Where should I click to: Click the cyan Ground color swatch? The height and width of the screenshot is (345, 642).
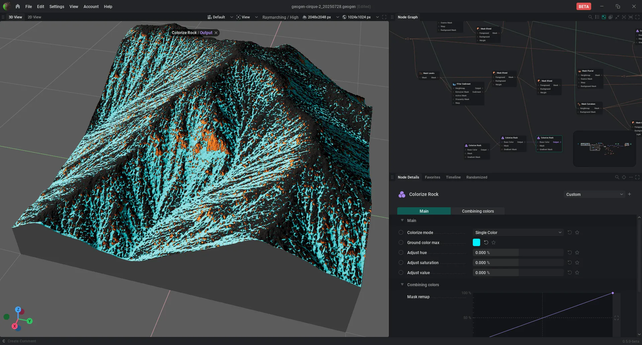click(x=476, y=243)
